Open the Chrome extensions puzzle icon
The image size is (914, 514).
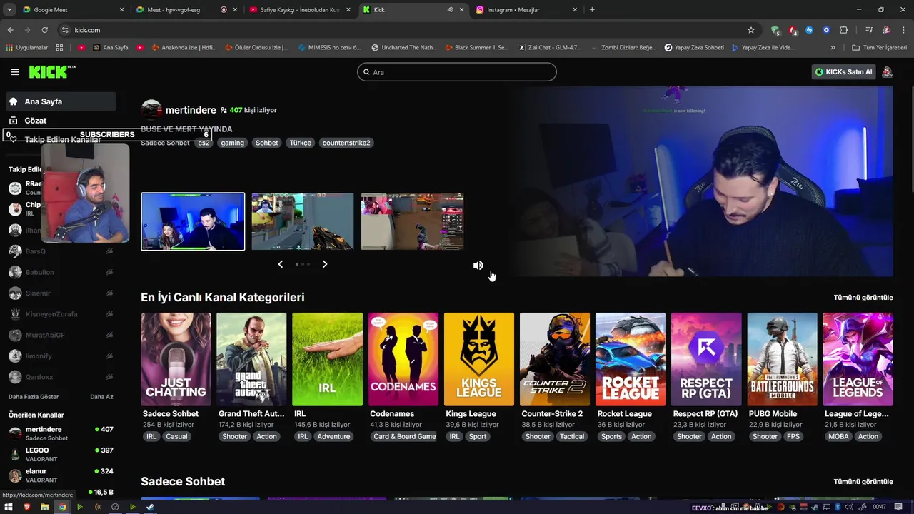(x=843, y=30)
